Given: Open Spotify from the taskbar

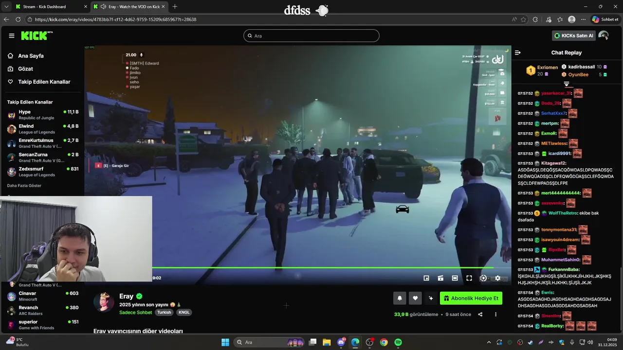Looking at the screenshot, I should pos(398,342).
